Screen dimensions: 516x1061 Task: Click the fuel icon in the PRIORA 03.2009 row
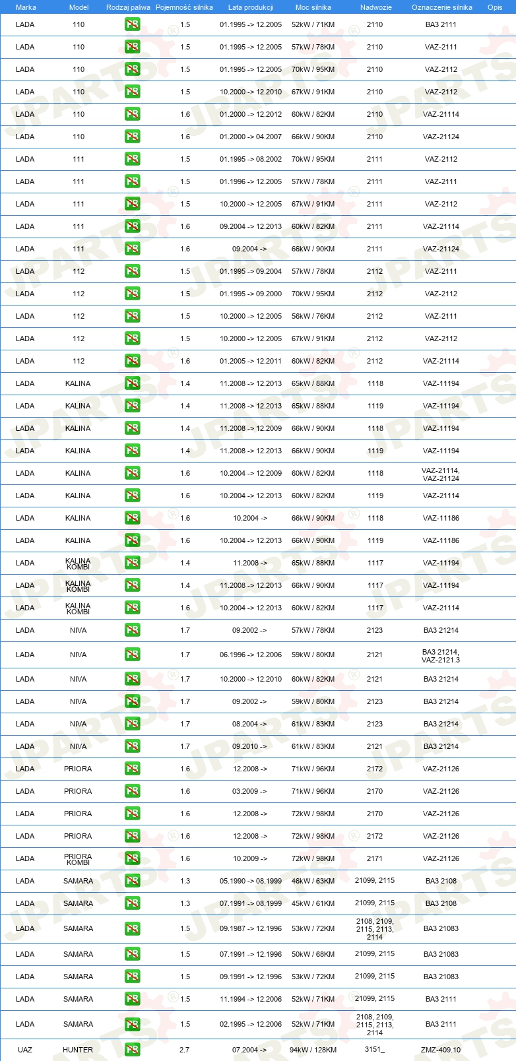[132, 791]
